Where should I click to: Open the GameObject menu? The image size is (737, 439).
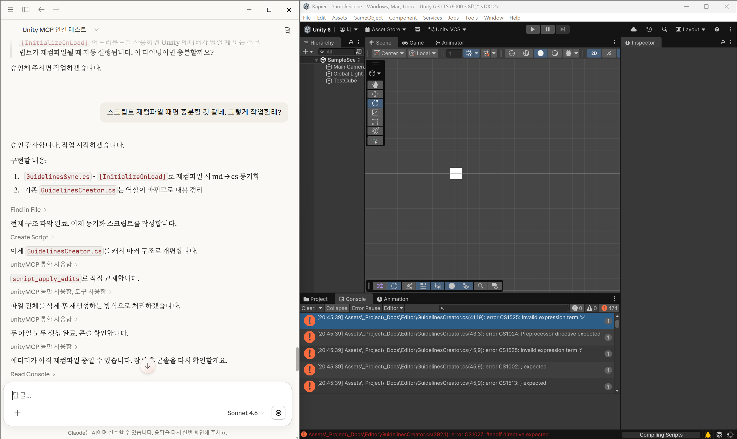tap(368, 18)
